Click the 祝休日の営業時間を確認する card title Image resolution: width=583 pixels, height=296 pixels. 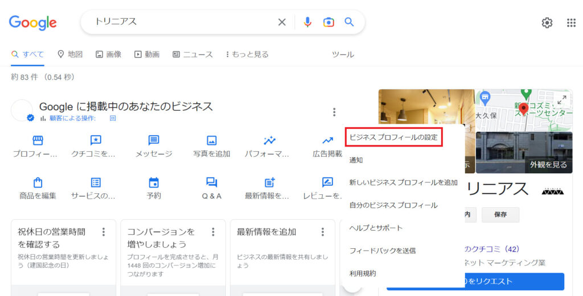[x=52, y=238]
